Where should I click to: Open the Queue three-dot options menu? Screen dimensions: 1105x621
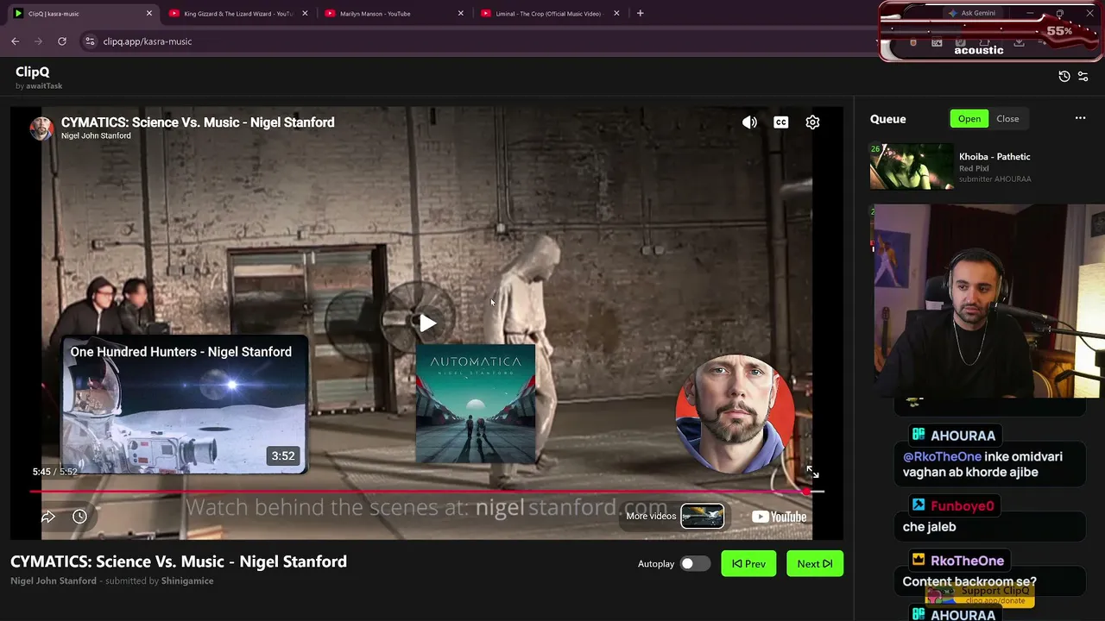1080,119
